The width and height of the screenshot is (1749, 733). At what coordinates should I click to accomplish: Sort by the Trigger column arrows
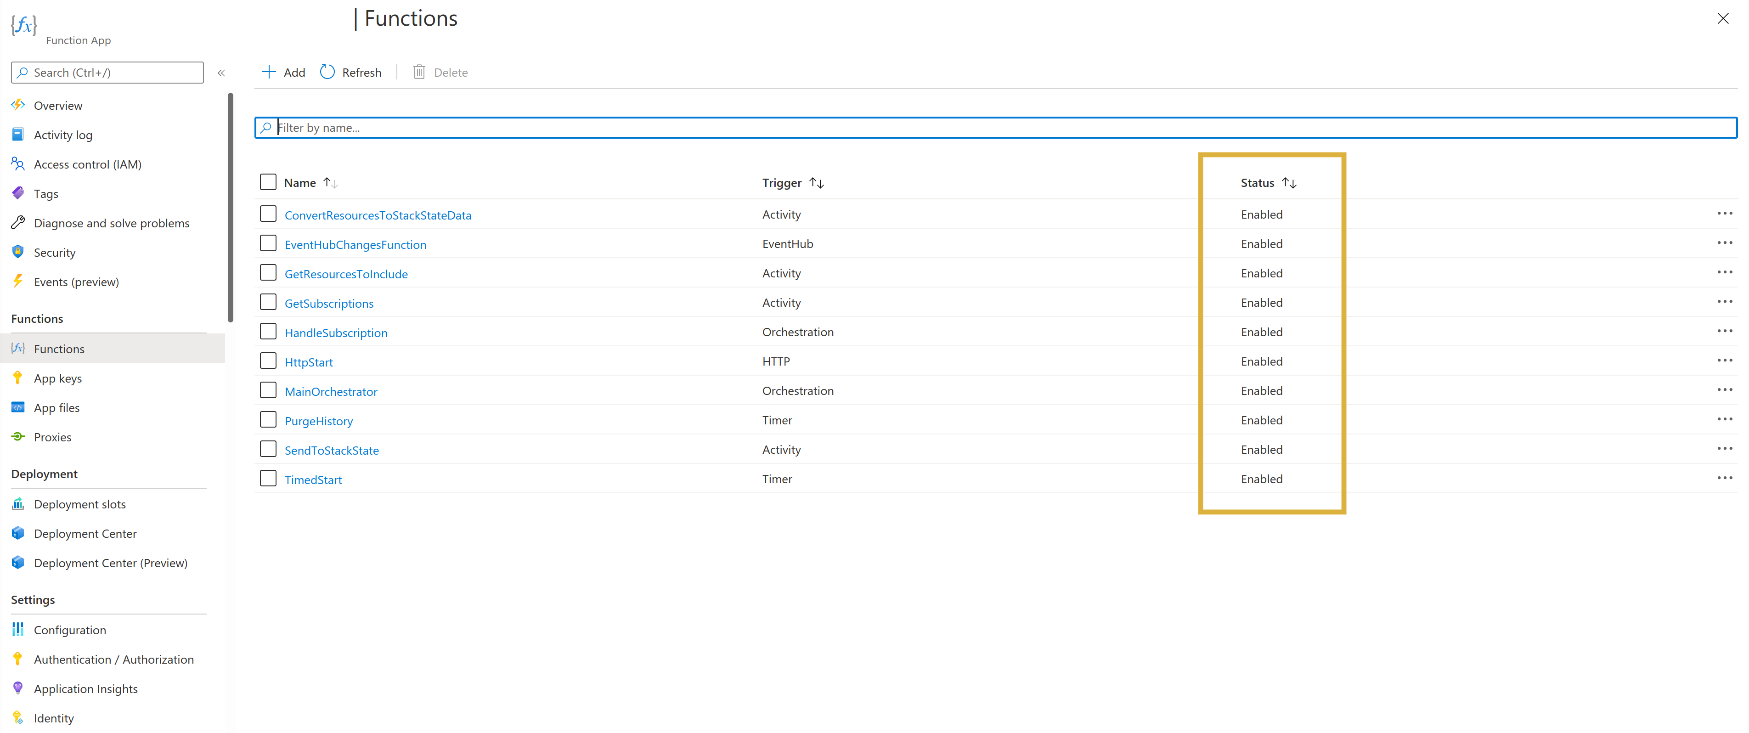(817, 183)
